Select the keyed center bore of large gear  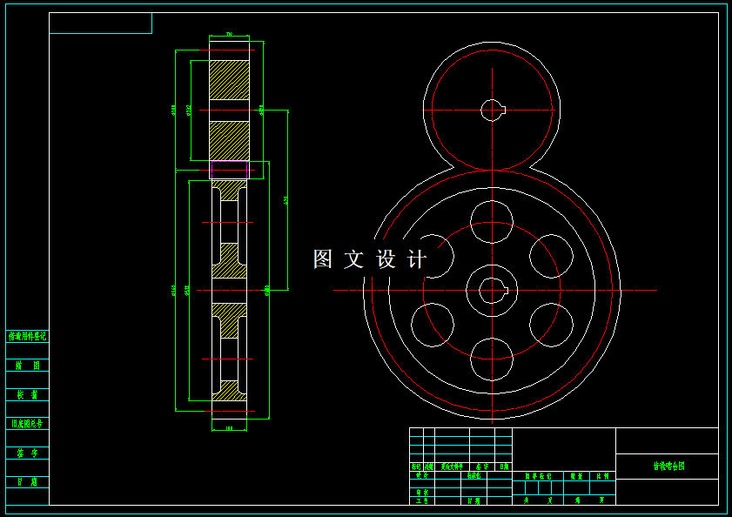[x=494, y=291]
